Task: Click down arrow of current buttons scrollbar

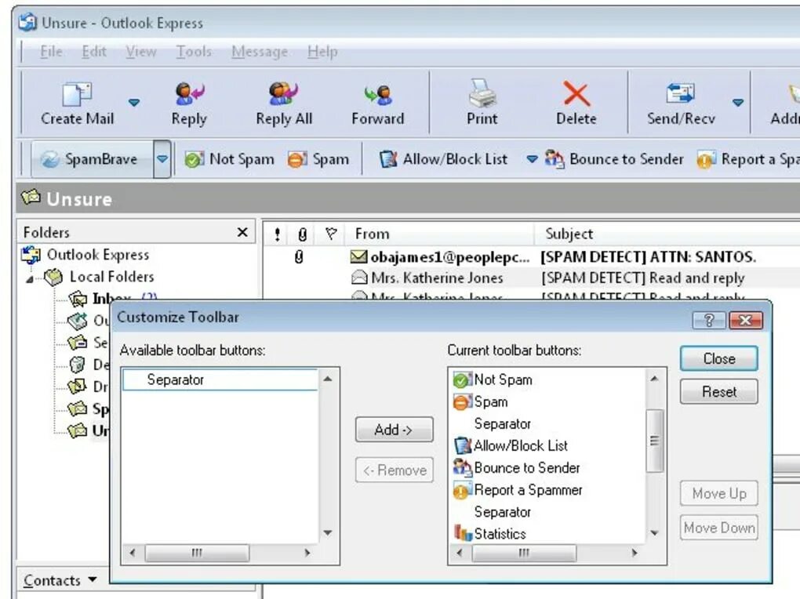Action: [x=654, y=533]
